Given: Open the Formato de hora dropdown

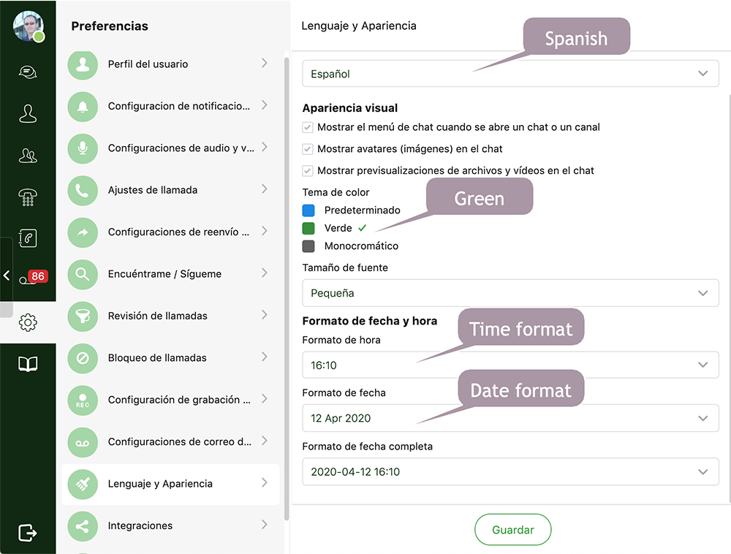Looking at the screenshot, I should coord(510,363).
